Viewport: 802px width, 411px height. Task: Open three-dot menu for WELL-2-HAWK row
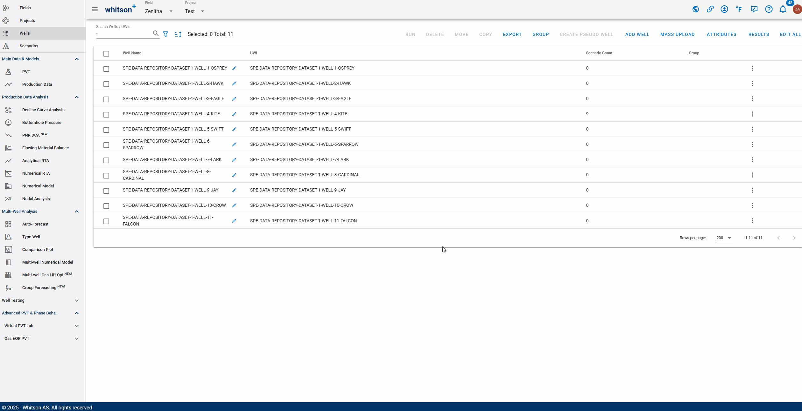(752, 84)
